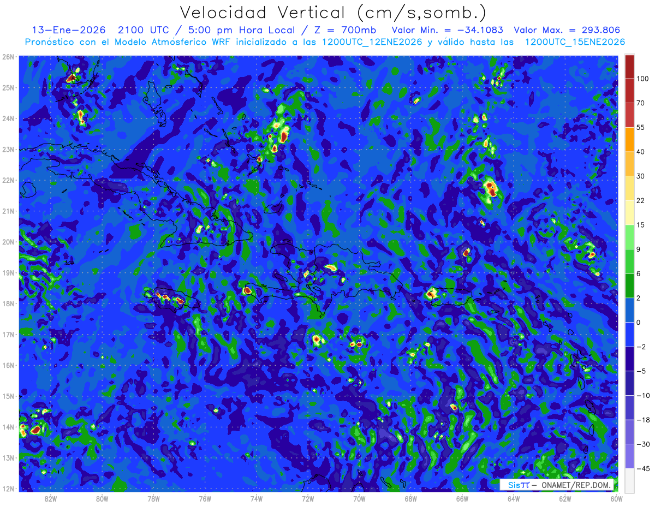Click the latitude label '13N'
The width and height of the screenshot is (655, 506).
click(x=8, y=457)
